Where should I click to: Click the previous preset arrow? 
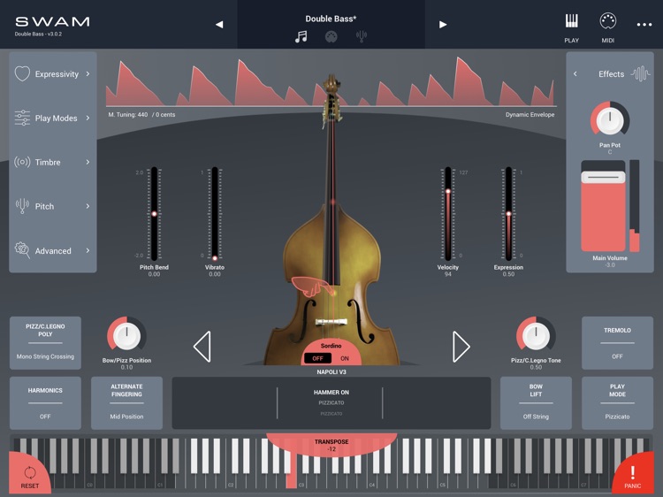click(219, 25)
